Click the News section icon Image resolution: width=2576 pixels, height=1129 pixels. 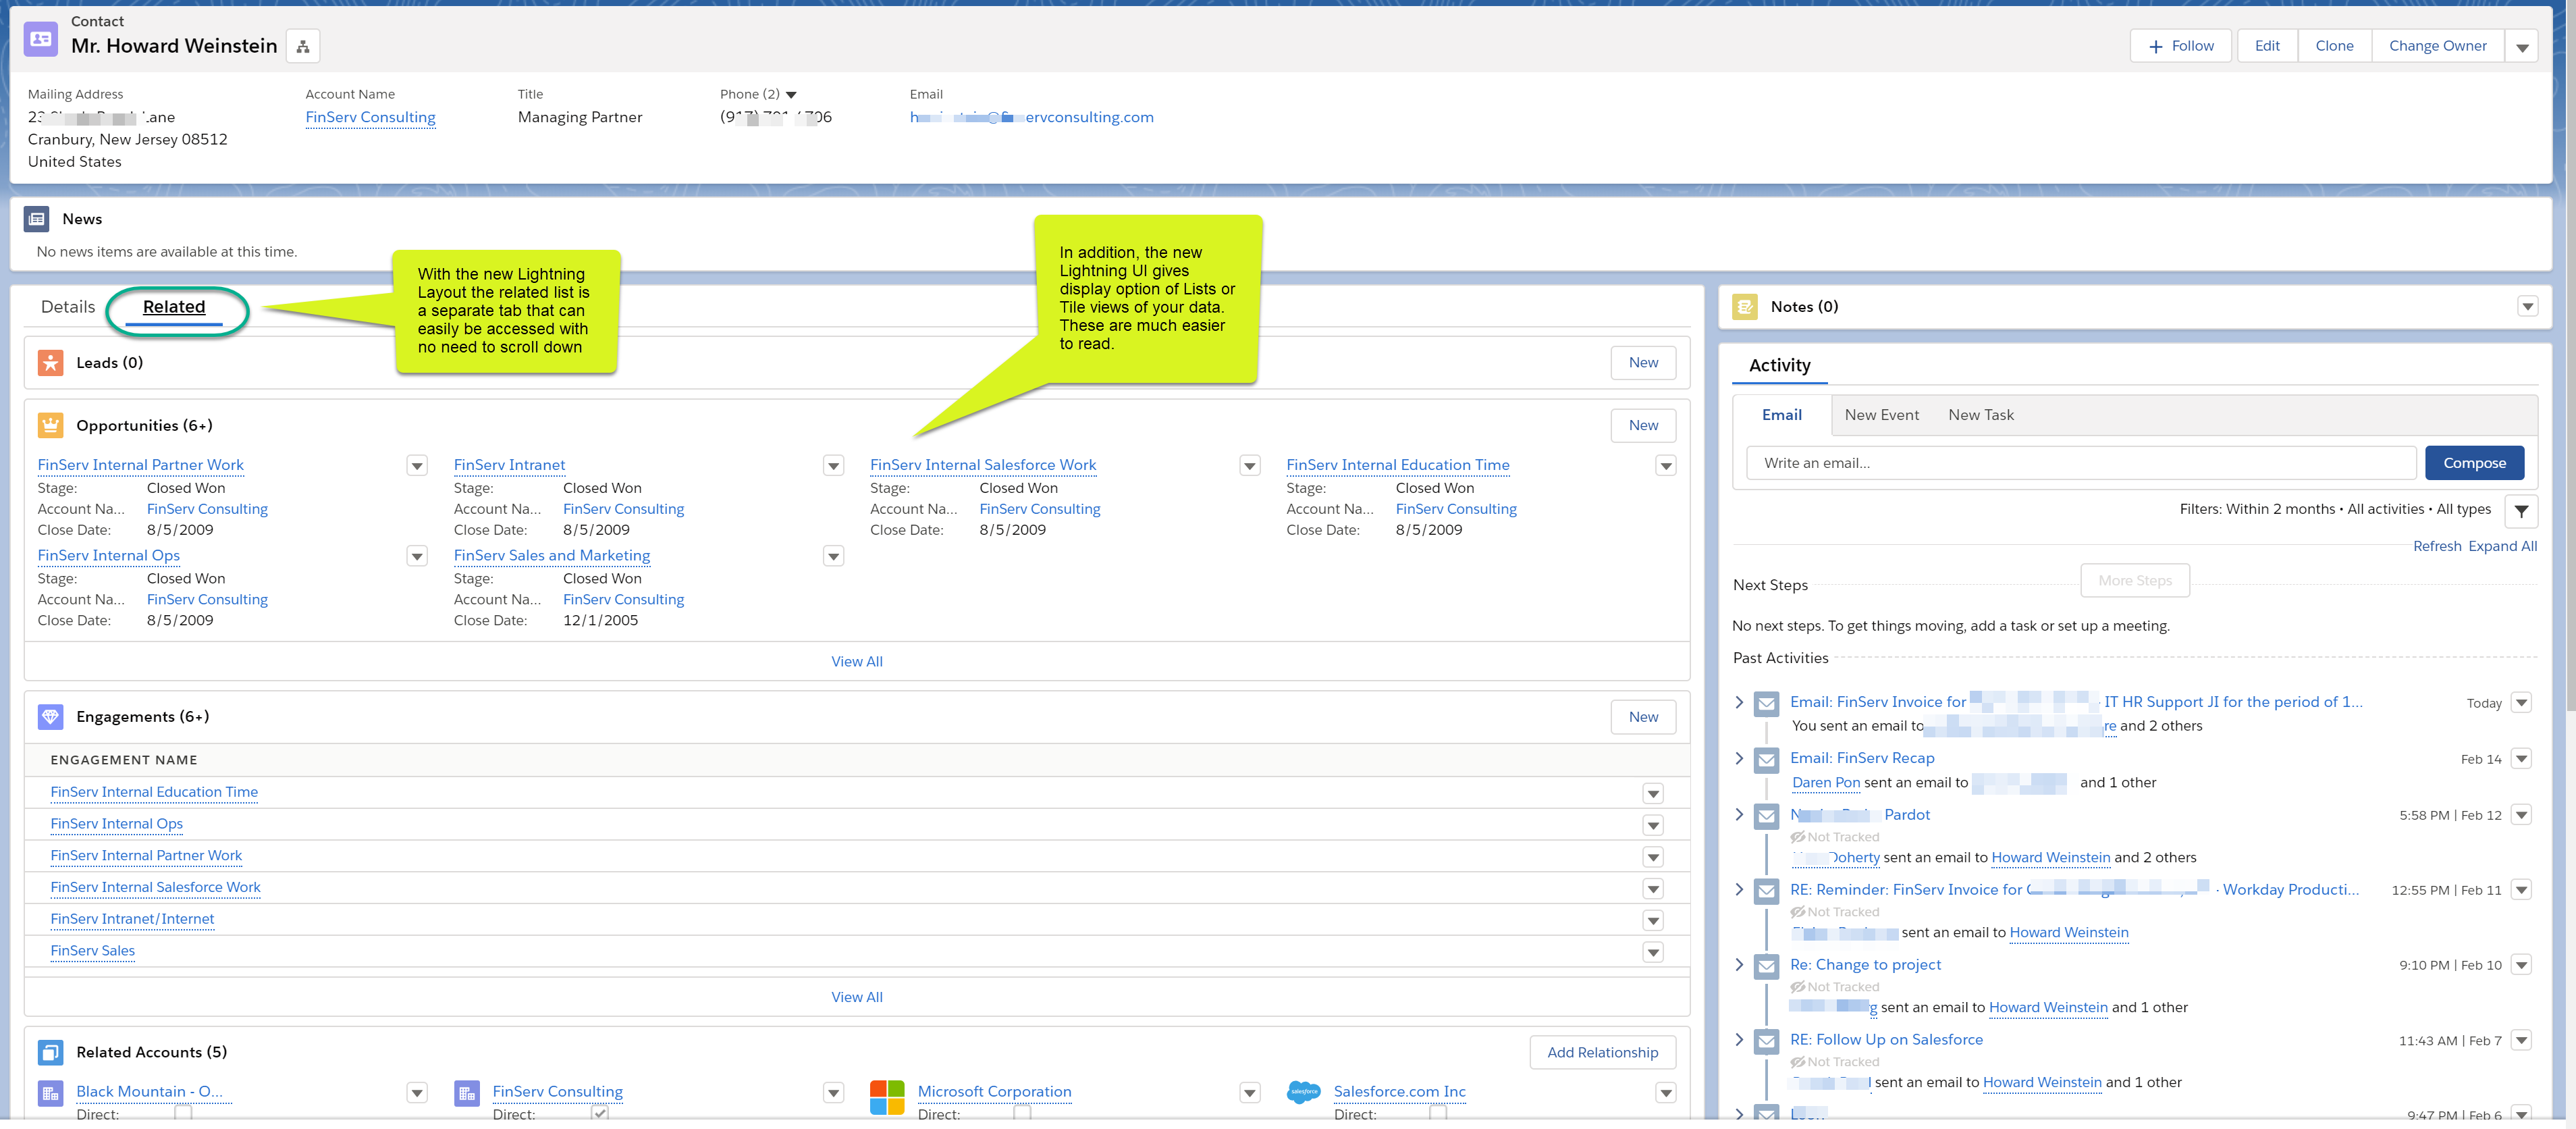pyautogui.click(x=37, y=219)
